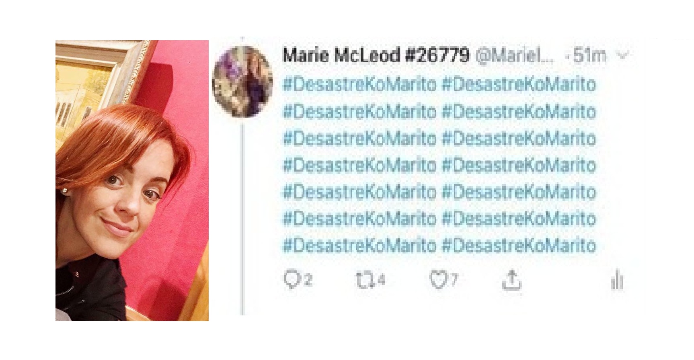Expand the tweet options chevron beside 51m

(623, 55)
